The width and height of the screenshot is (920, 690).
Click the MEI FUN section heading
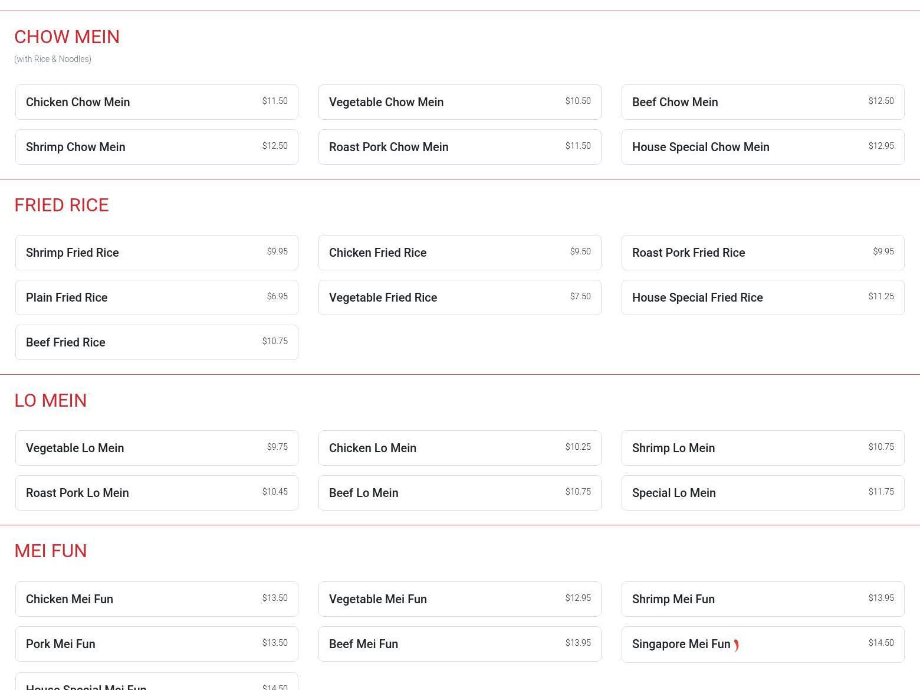[51, 551]
